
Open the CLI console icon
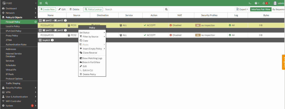[250, 3]
